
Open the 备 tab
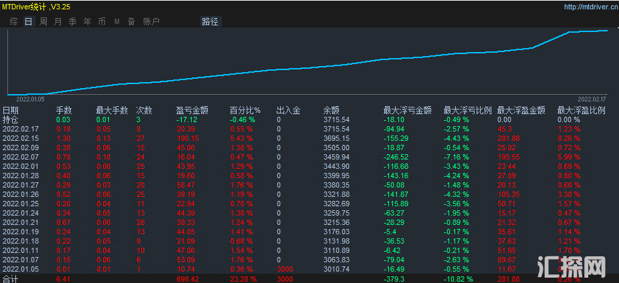click(x=131, y=21)
